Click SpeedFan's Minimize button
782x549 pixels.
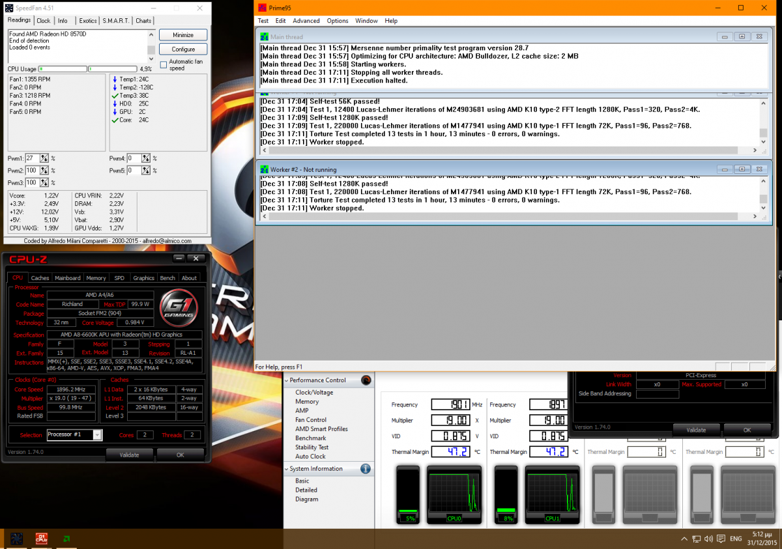click(183, 35)
